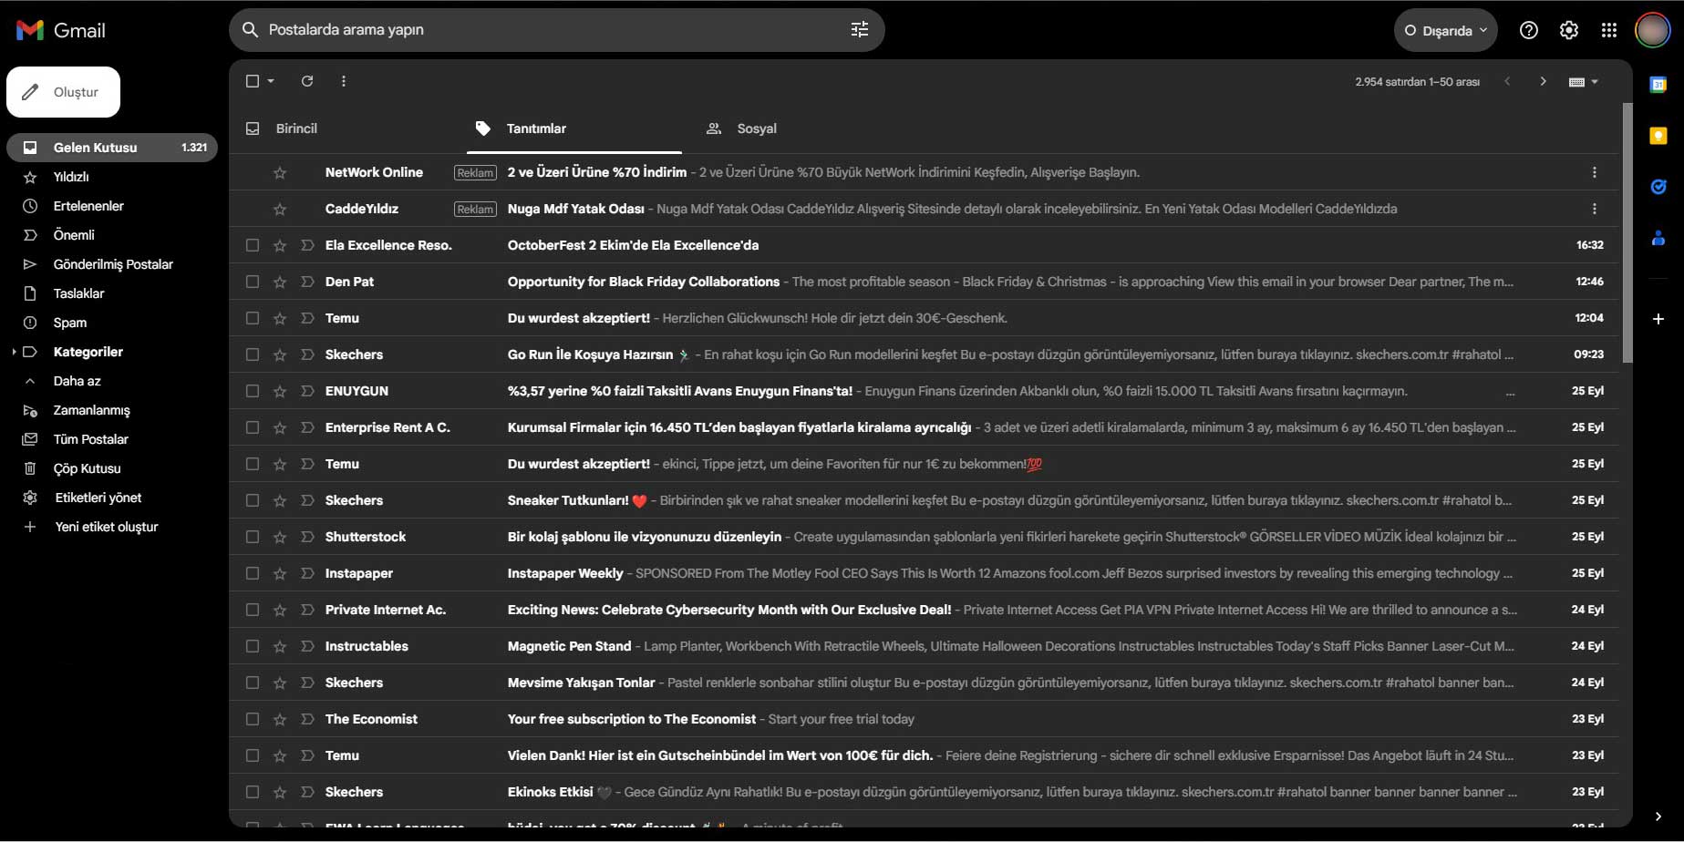
Task: Open Temu 12:04 Du wurdest akzeptiert email
Action: pyautogui.click(x=924, y=318)
